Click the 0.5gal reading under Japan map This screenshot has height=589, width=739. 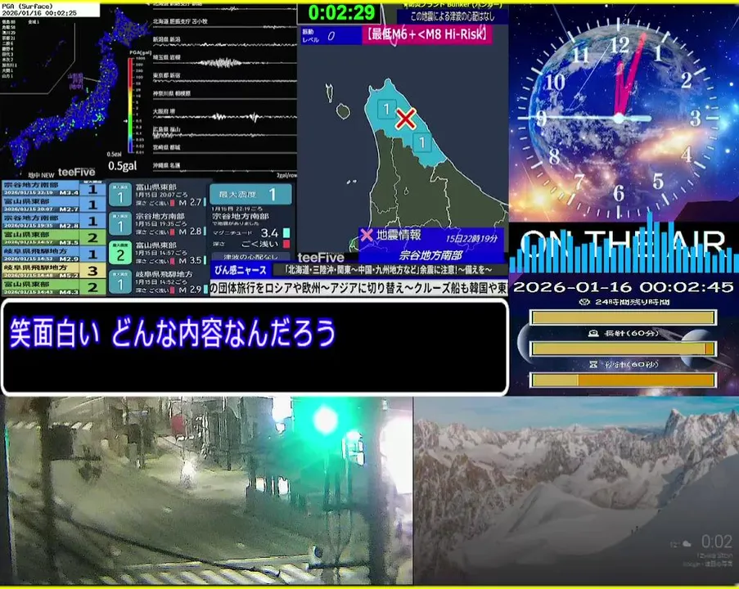click(x=122, y=166)
